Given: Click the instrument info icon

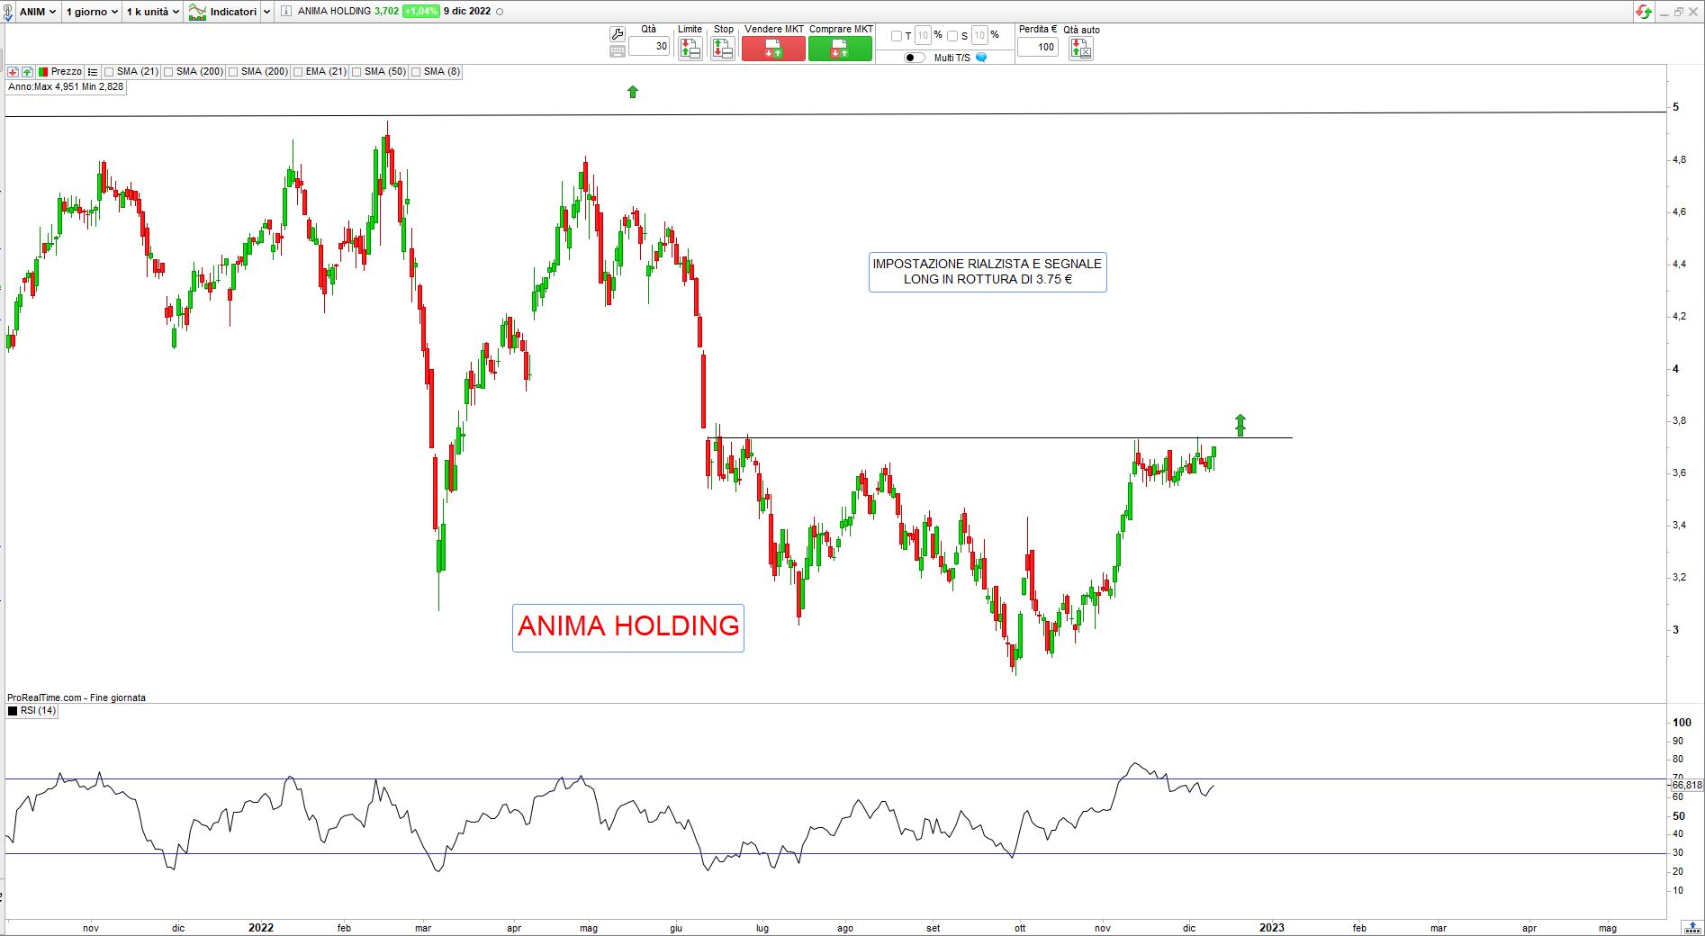Looking at the screenshot, I should click(x=285, y=12).
